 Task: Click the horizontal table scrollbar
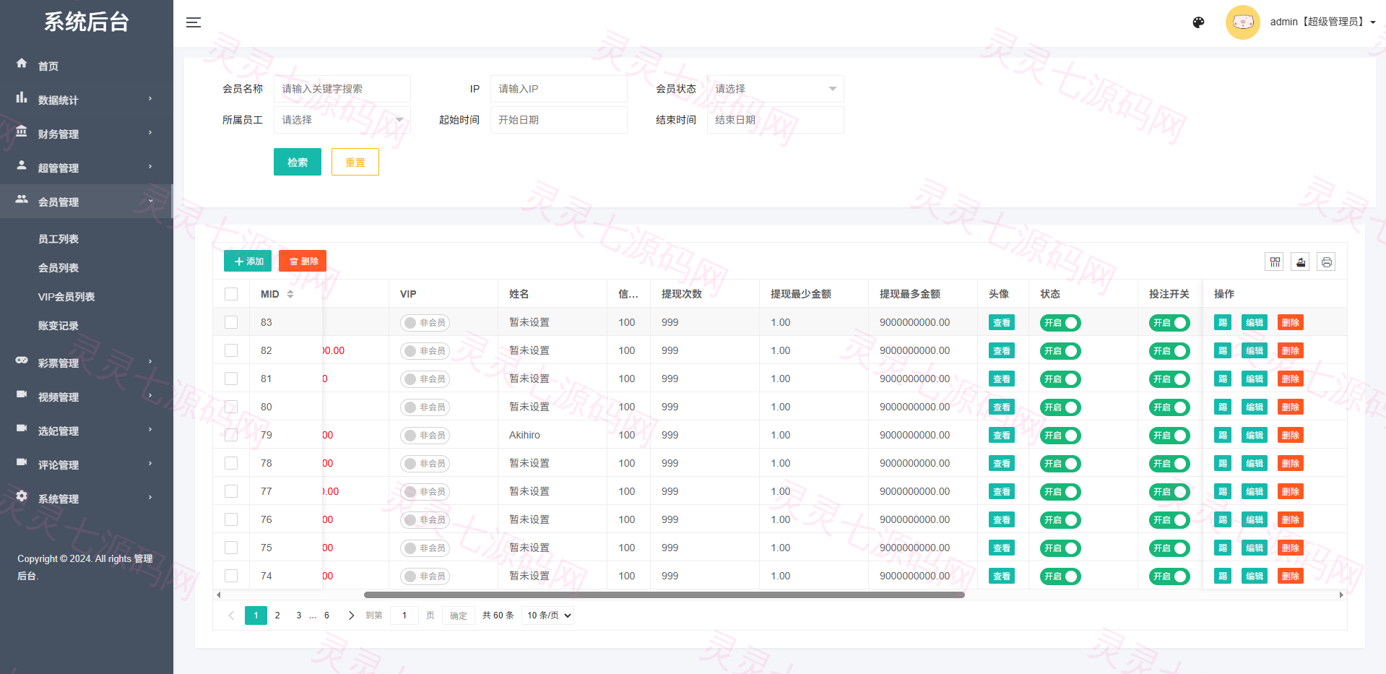click(664, 595)
